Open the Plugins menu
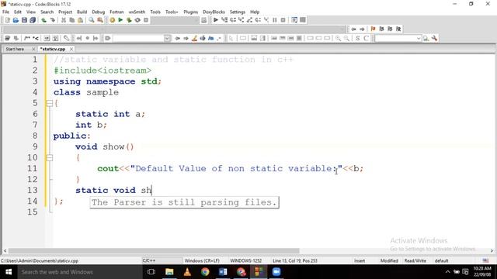 190,12
